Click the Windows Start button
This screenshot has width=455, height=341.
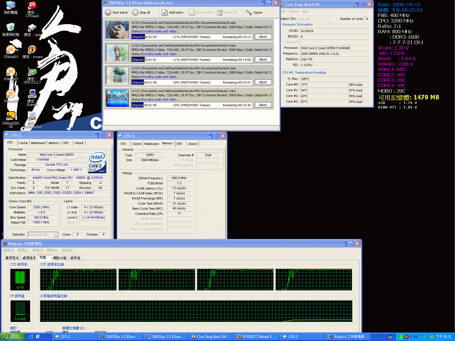coord(13,337)
